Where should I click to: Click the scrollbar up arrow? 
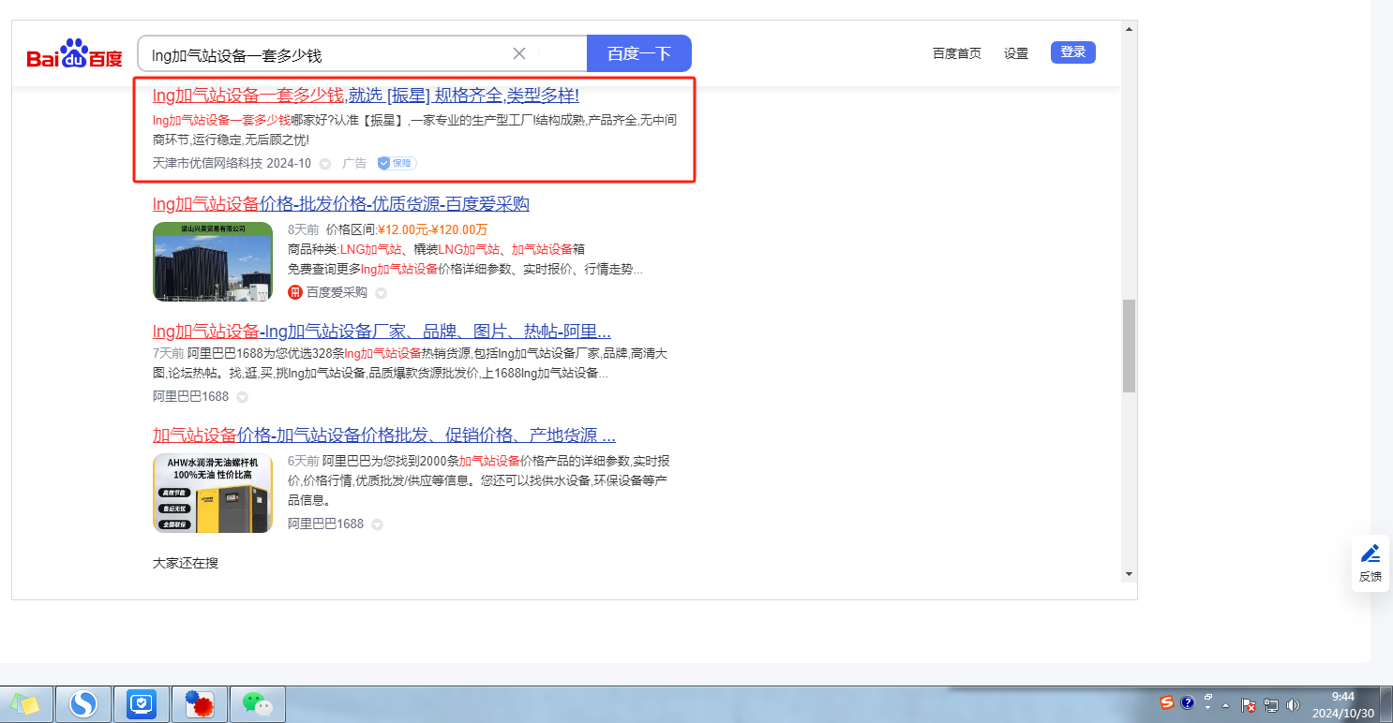click(1129, 29)
